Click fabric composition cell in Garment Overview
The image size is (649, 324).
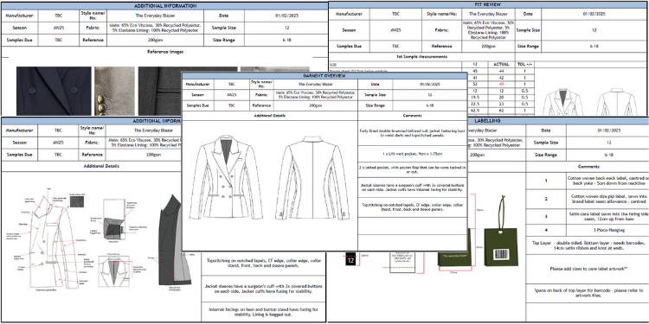click(x=316, y=95)
